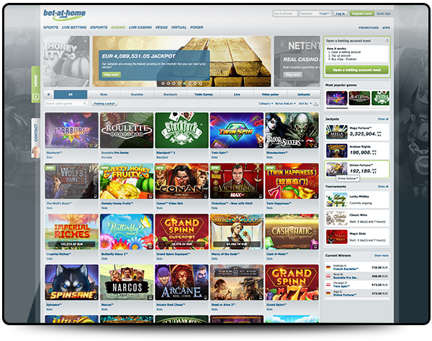Open the Starburst popular games icon
Viewport: 432px width, 341px height.
point(336,99)
